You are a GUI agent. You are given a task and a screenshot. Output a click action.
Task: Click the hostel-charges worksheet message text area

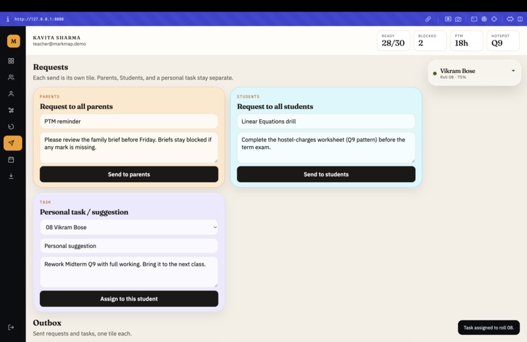326,148
